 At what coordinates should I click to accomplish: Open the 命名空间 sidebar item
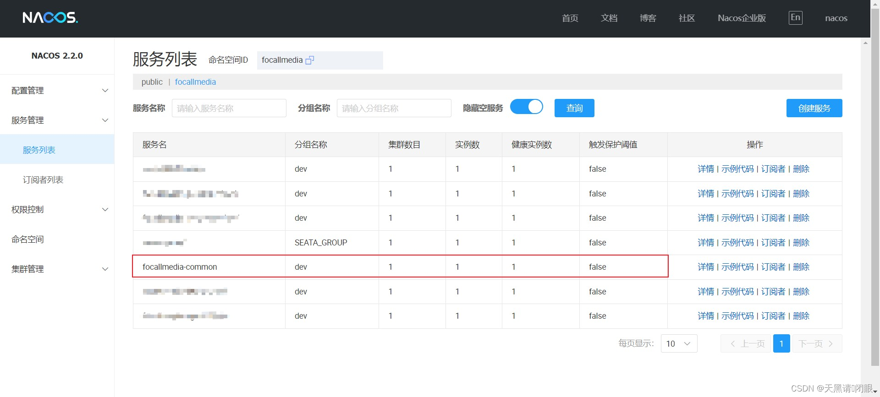(57, 239)
